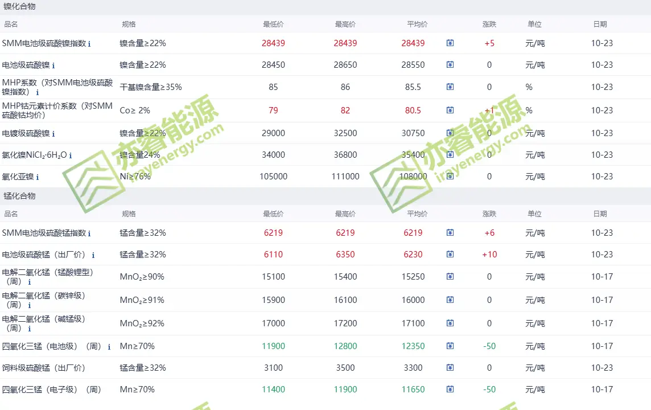Viewport: 651px width, 410px height.
Task: Open price history icon in MHP系数 row
Action: 450,87
